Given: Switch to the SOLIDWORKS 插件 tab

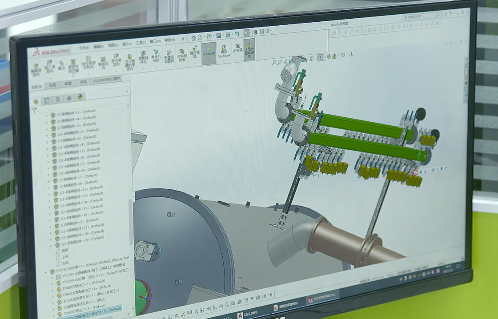Looking at the screenshot, I should (x=107, y=80).
